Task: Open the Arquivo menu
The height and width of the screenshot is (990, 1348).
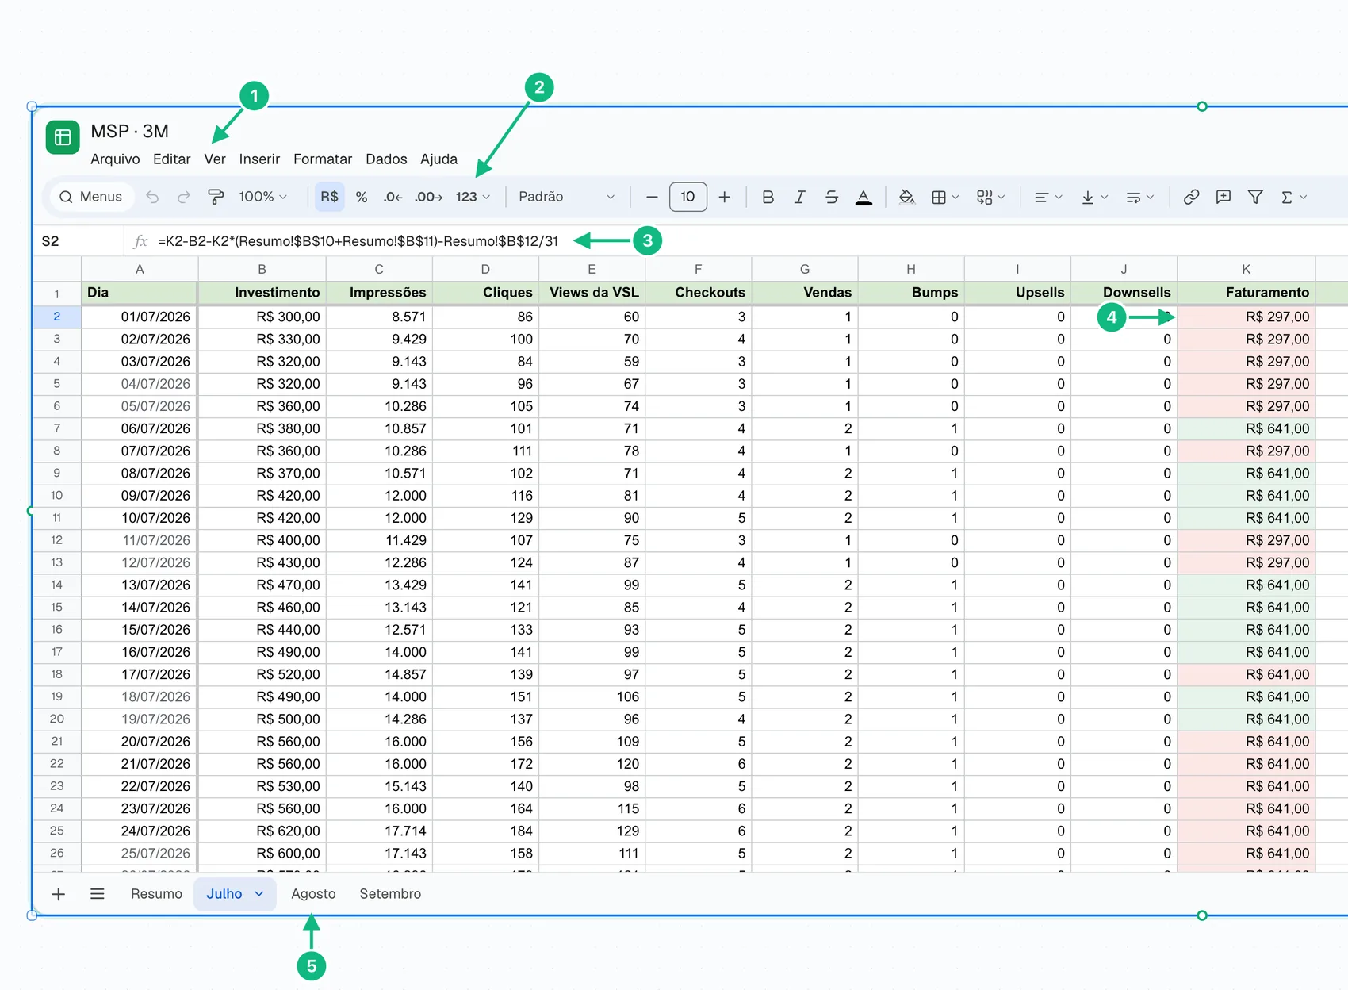Action: (x=115, y=159)
